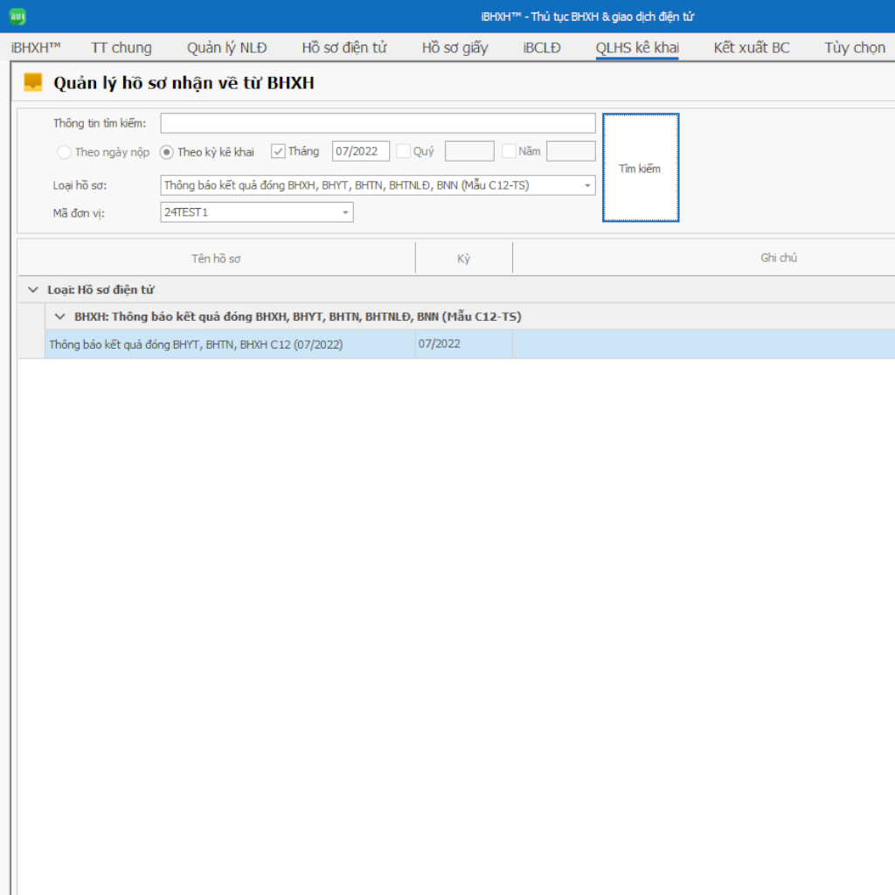895x895 pixels.
Task: Switch to the Quản lý NLĐ tab
Action: tap(226, 48)
